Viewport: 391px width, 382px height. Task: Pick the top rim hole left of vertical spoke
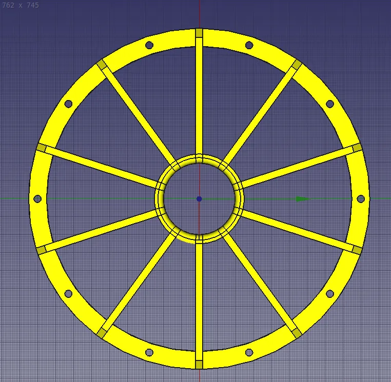pos(149,45)
